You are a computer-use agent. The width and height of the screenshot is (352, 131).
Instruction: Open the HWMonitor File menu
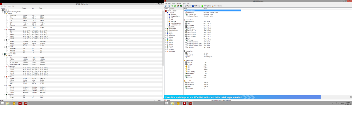click(x=1, y=6)
